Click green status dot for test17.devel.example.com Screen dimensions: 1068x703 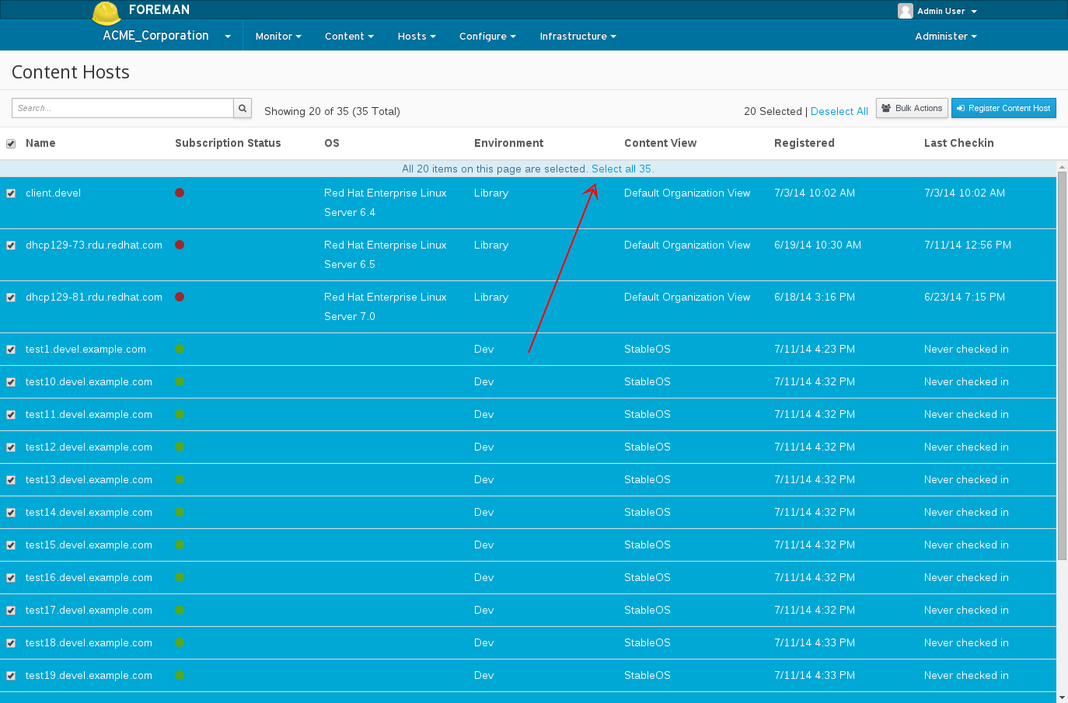pos(180,610)
